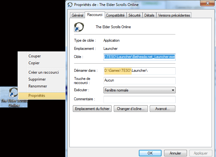Click the Cible path field
Viewport: 216px width, 157px height.
click(139, 57)
